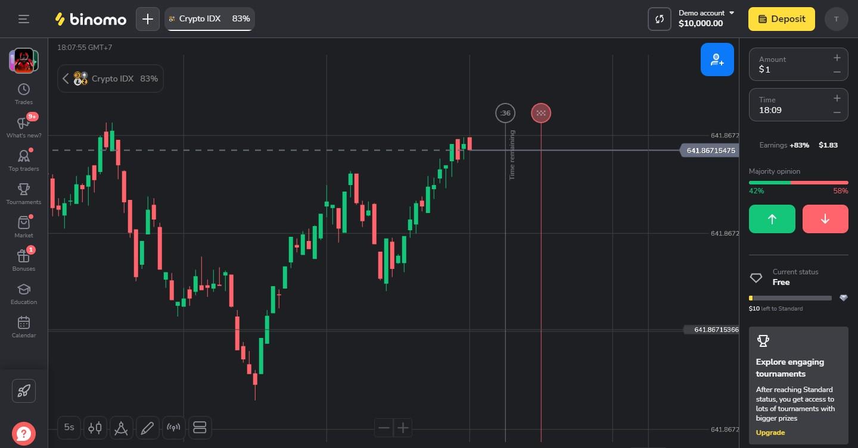
Task: Expand the Crypto IDX asset selector on chart
Action: pos(111,79)
